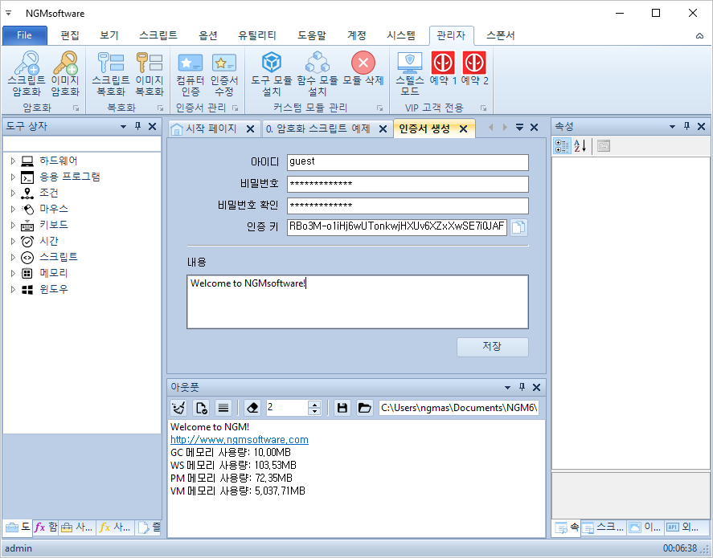Expand the 시간 tree node
The height and width of the screenshot is (558, 713).
(x=13, y=241)
